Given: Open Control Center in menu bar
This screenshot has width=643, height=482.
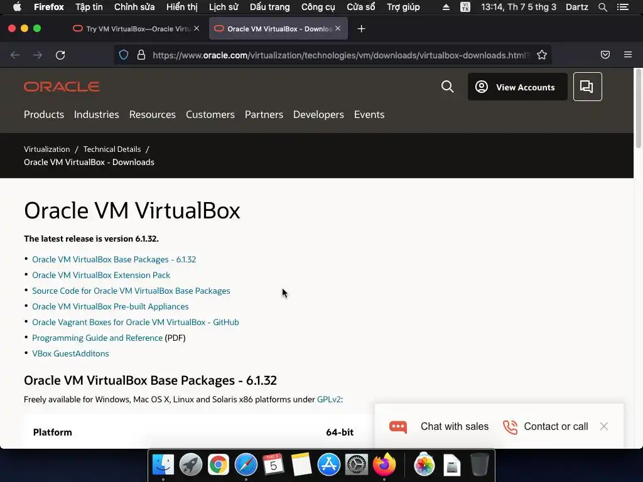Looking at the screenshot, I should click(x=623, y=7).
